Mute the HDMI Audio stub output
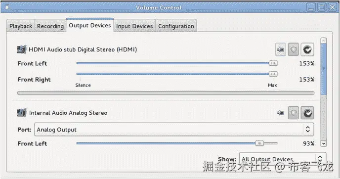Screen dimensions: 340x179 [280, 49]
